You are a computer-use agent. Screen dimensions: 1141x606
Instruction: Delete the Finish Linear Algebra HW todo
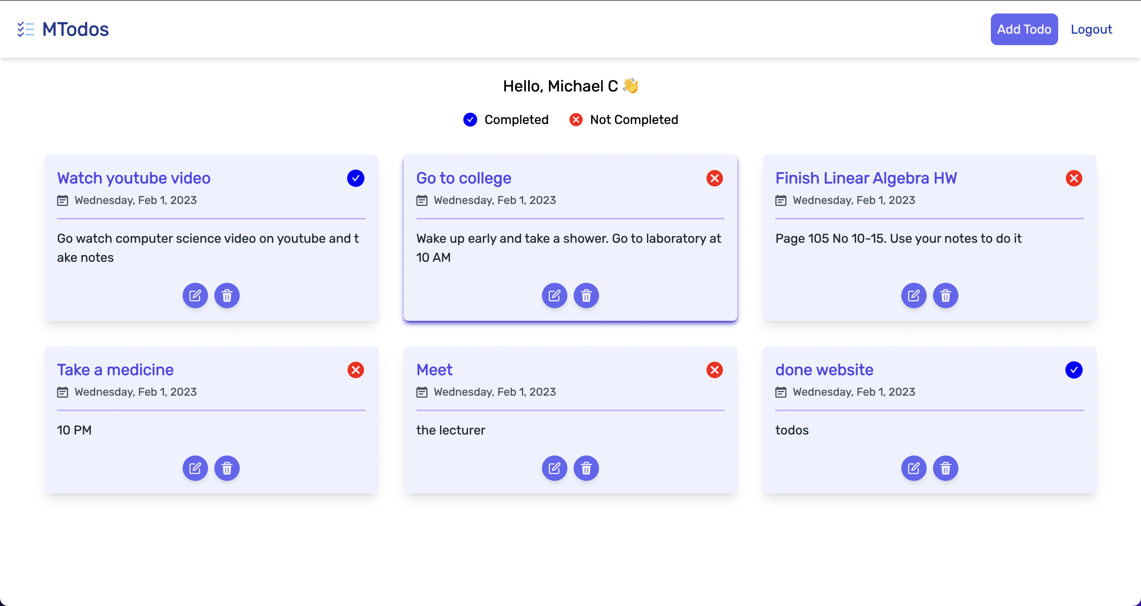point(946,295)
